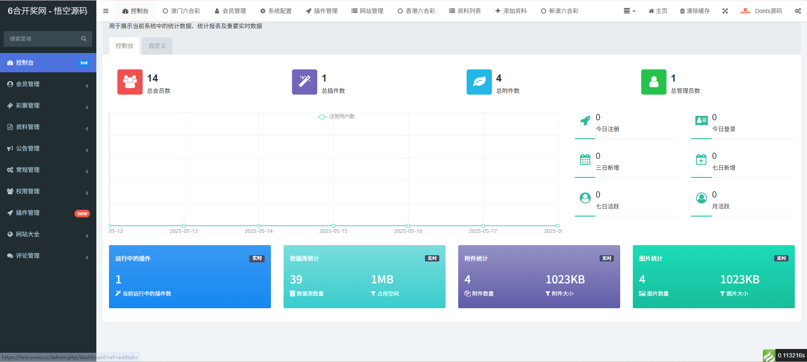807x362 pixels.
Task: Toggle the 注册用户数 chart legend series
Action: pos(336,116)
